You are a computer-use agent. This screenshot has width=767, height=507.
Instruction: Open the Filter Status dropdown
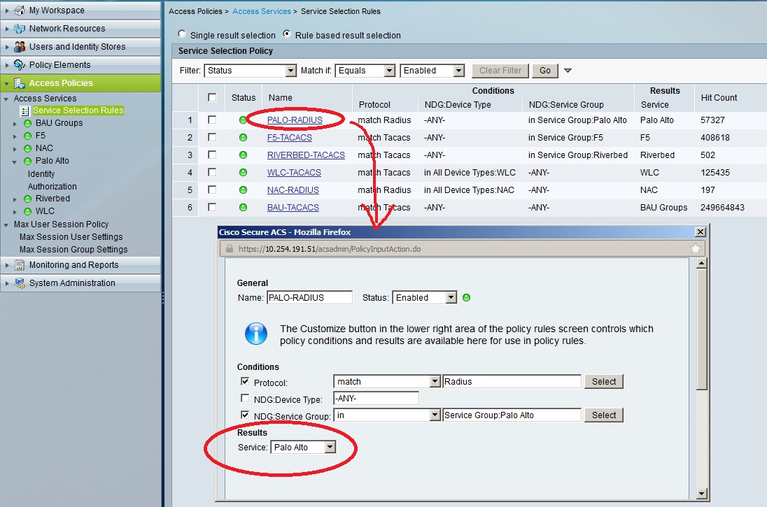[x=251, y=71]
